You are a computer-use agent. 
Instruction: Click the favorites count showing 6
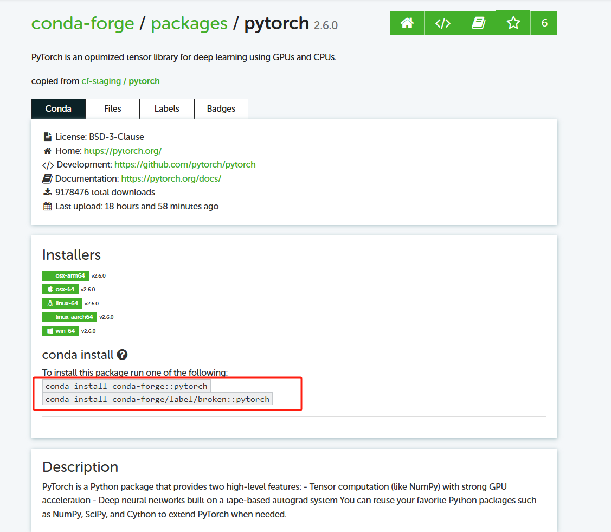tap(544, 23)
